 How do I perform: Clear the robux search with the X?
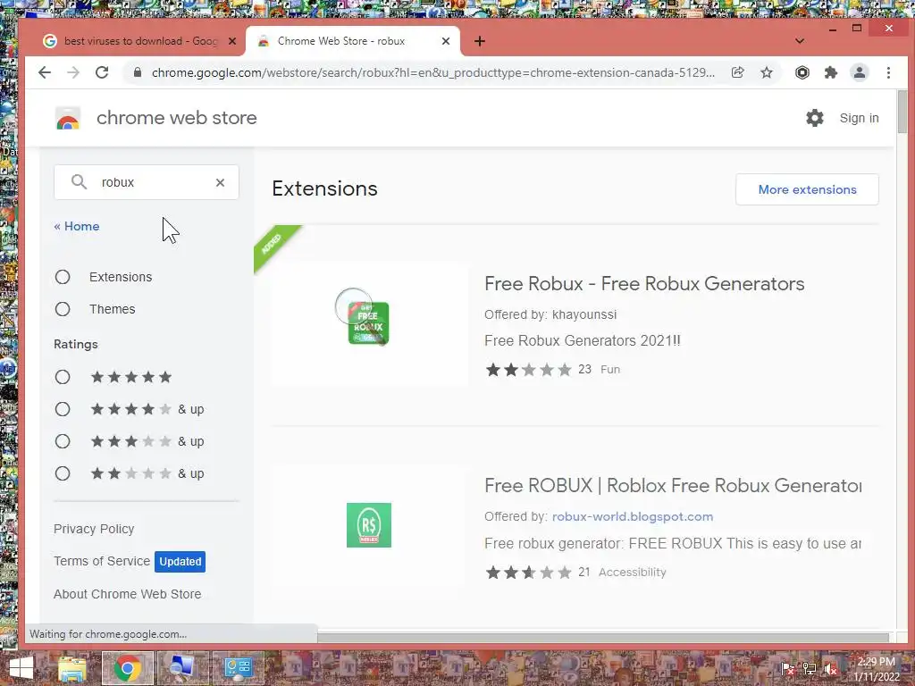click(220, 182)
